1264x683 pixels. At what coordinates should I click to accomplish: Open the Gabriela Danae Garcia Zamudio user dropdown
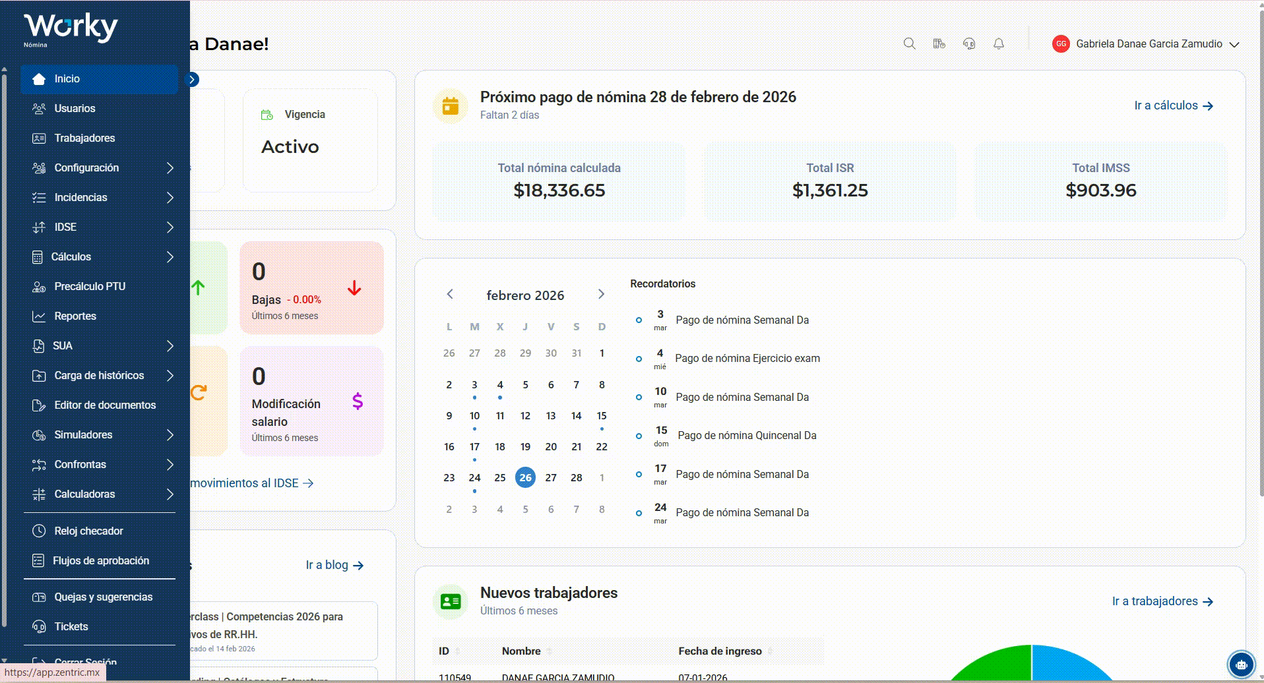pyautogui.click(x=1146, y=44)
